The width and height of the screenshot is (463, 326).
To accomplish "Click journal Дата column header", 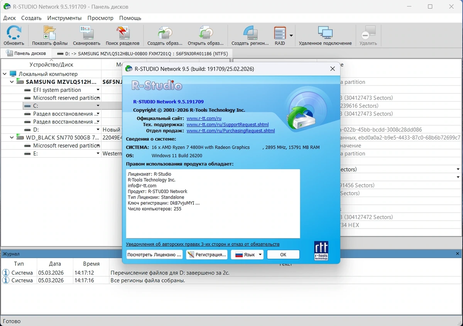I will click(55, 264).
